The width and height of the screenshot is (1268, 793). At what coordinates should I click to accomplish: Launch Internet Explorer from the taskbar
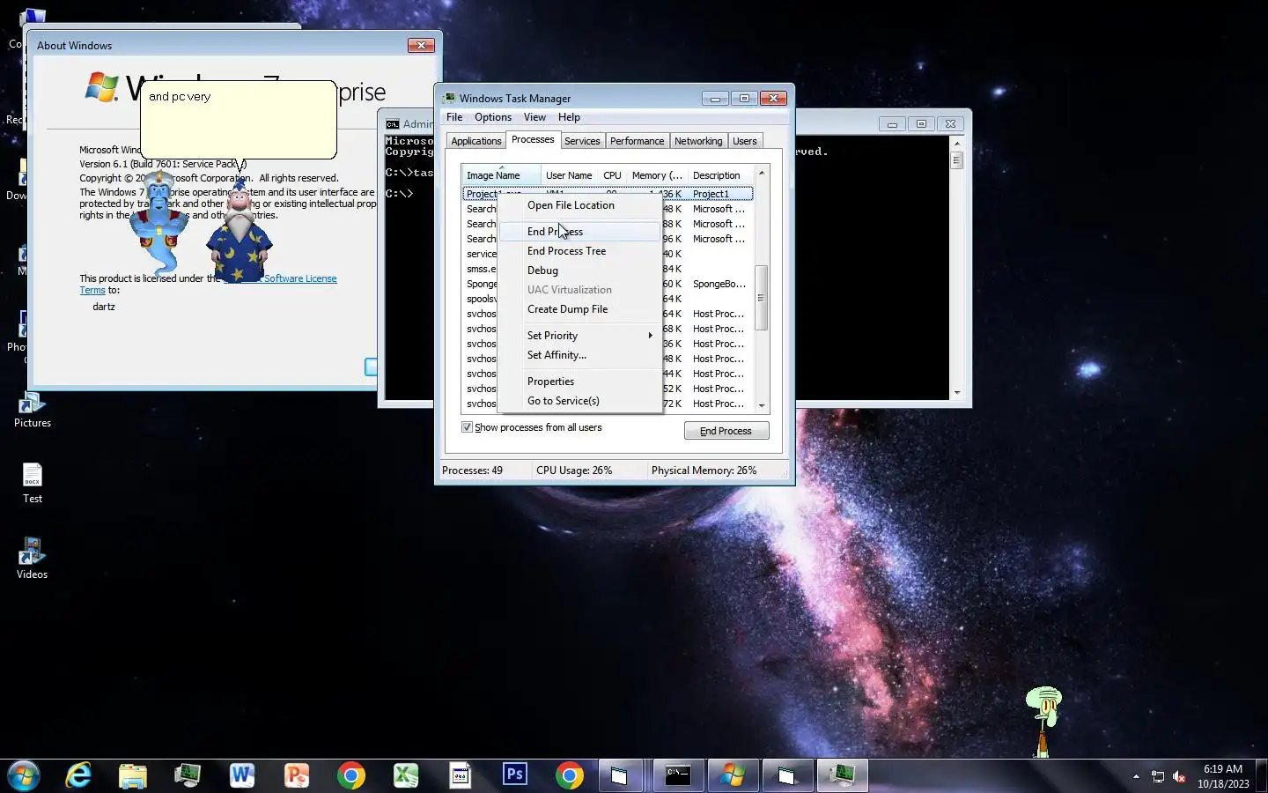pos(79,775)
